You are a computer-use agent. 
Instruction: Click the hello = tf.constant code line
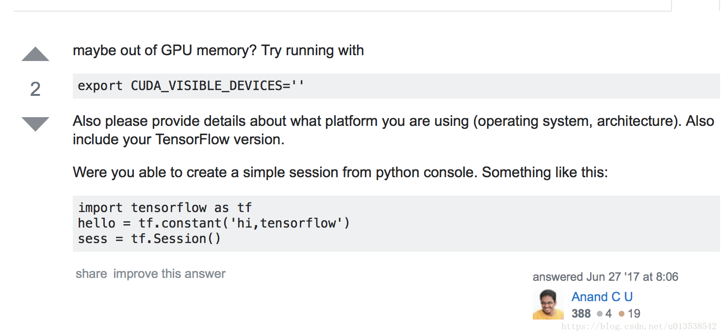coord(214,223)
